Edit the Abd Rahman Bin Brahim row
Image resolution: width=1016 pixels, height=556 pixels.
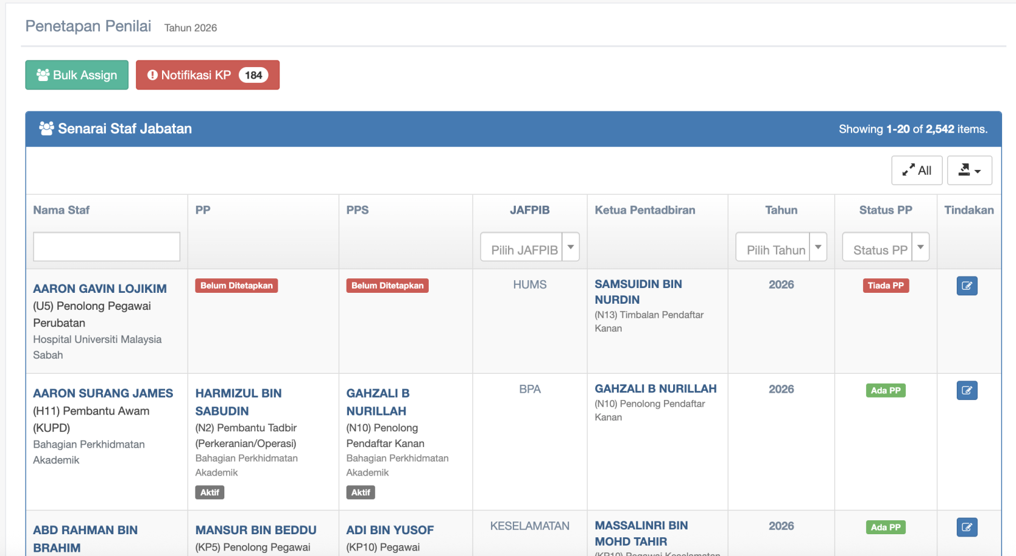tap(966, 527)
